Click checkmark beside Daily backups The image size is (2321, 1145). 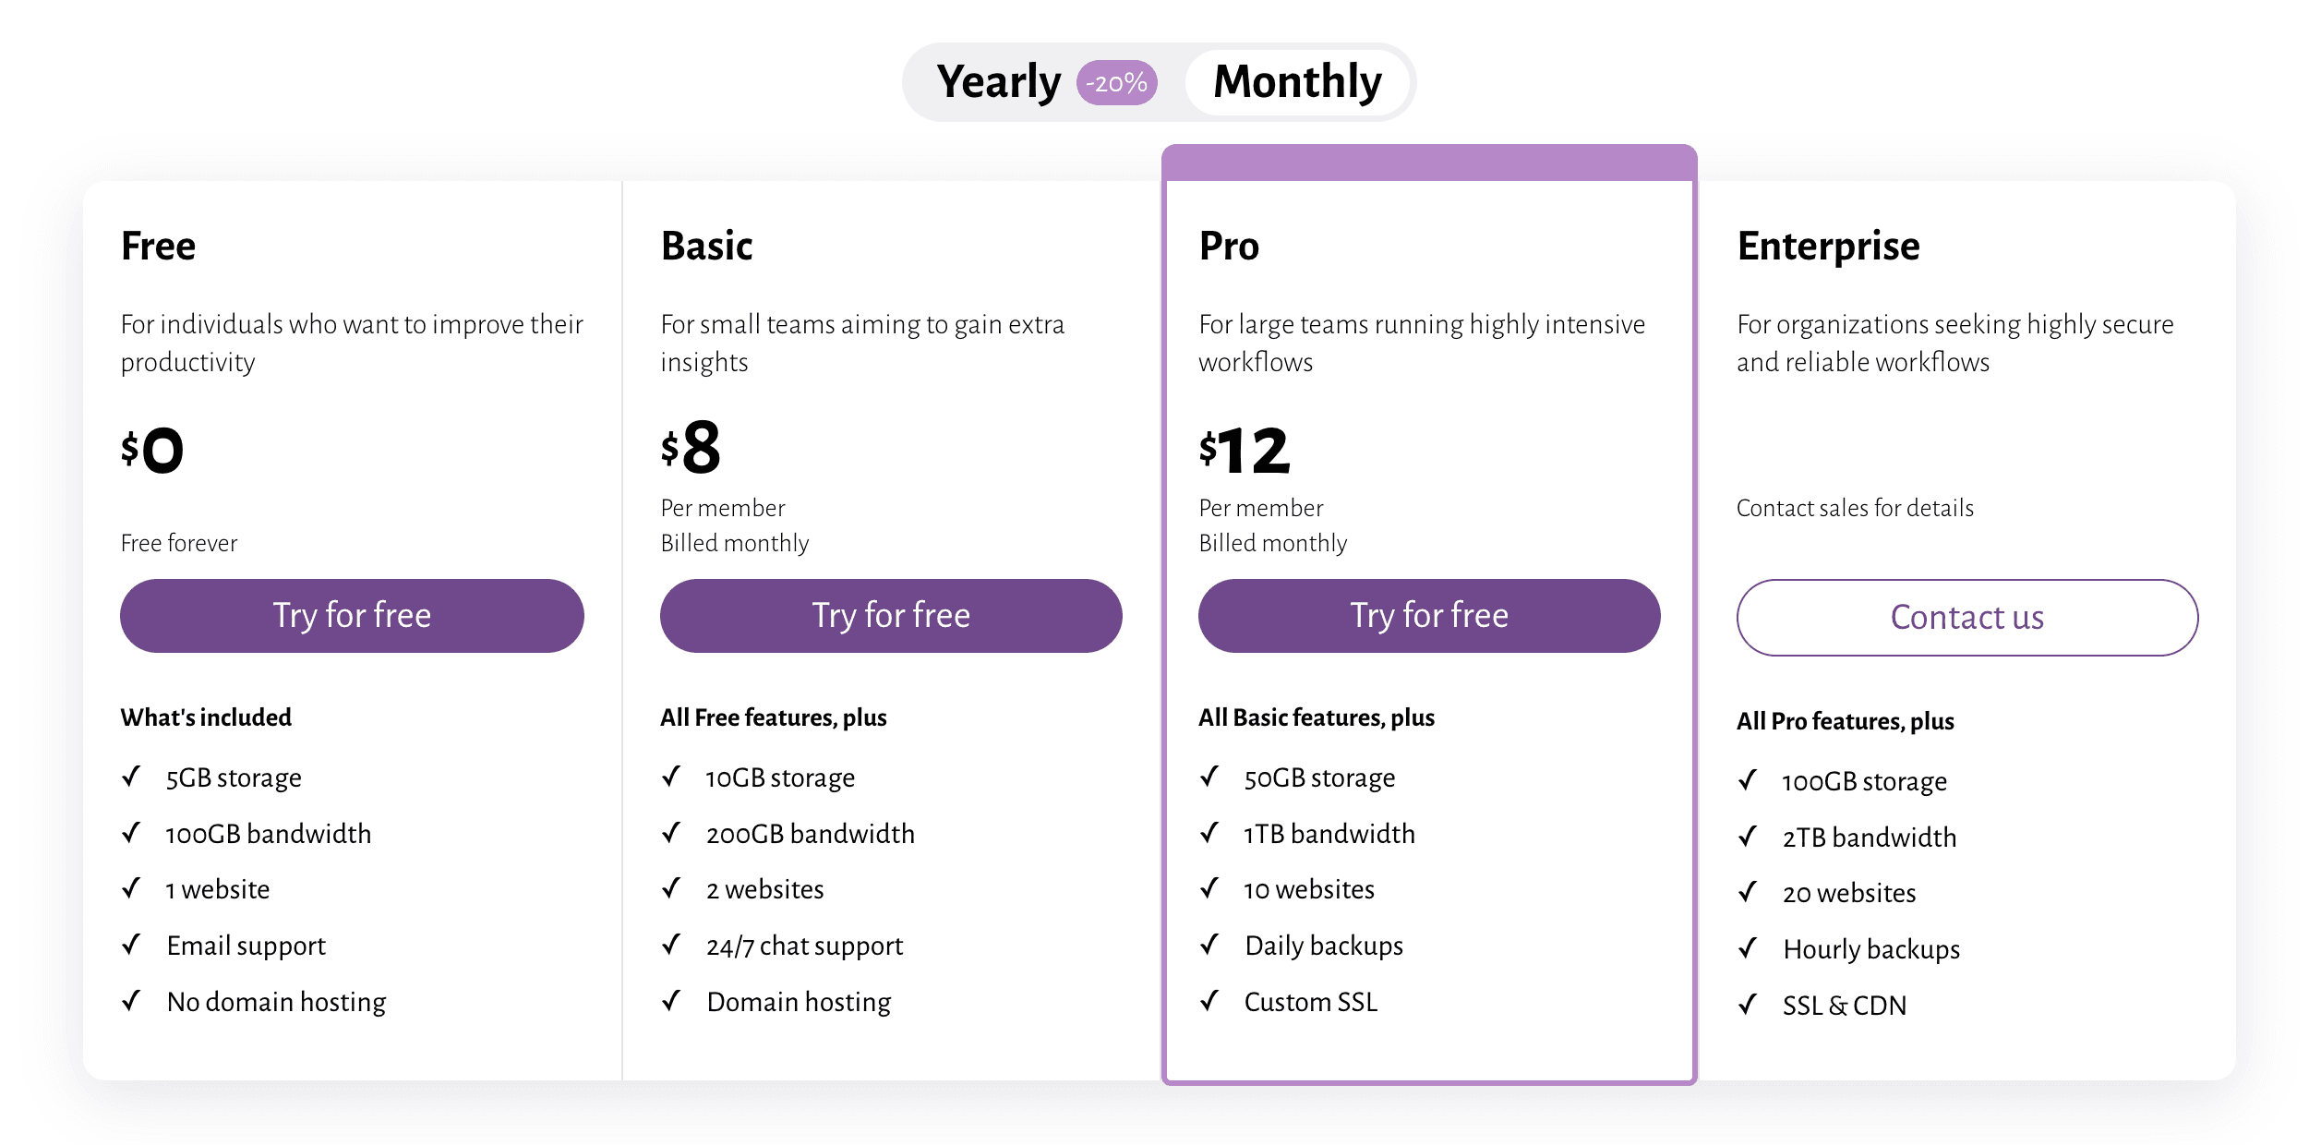(1209, 945)
